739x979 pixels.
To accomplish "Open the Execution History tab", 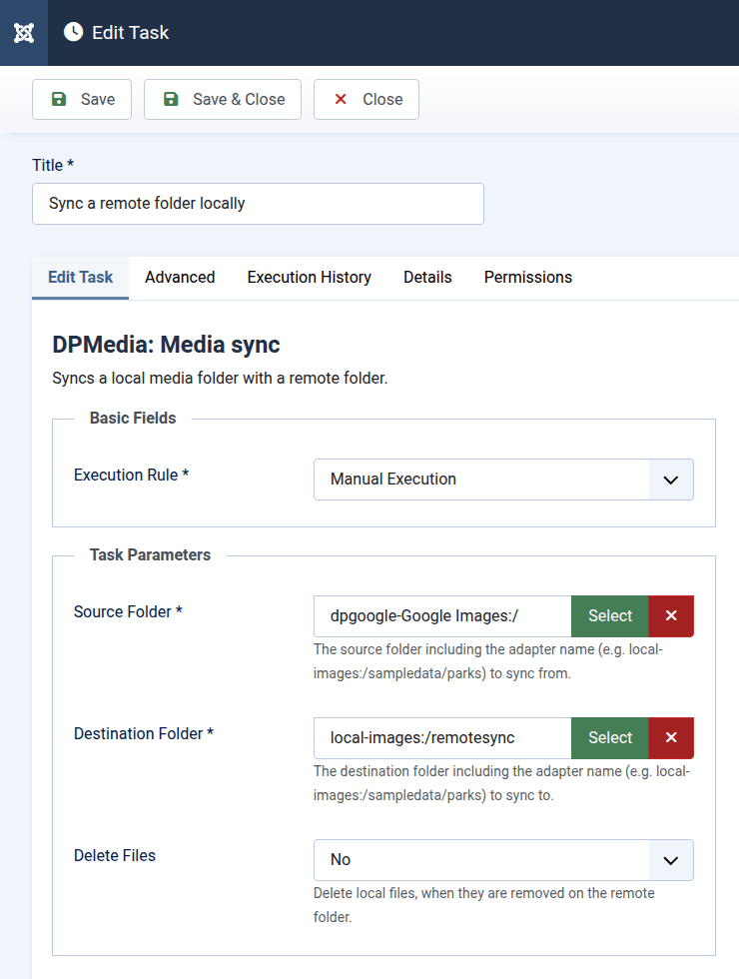I will pos(310,277).
